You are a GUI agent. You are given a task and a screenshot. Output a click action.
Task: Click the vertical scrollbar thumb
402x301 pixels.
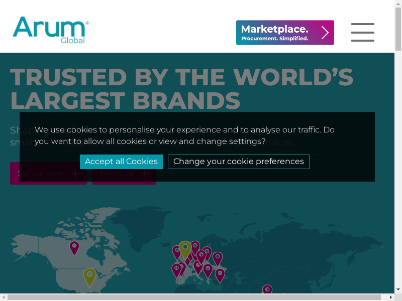point(398,30)
